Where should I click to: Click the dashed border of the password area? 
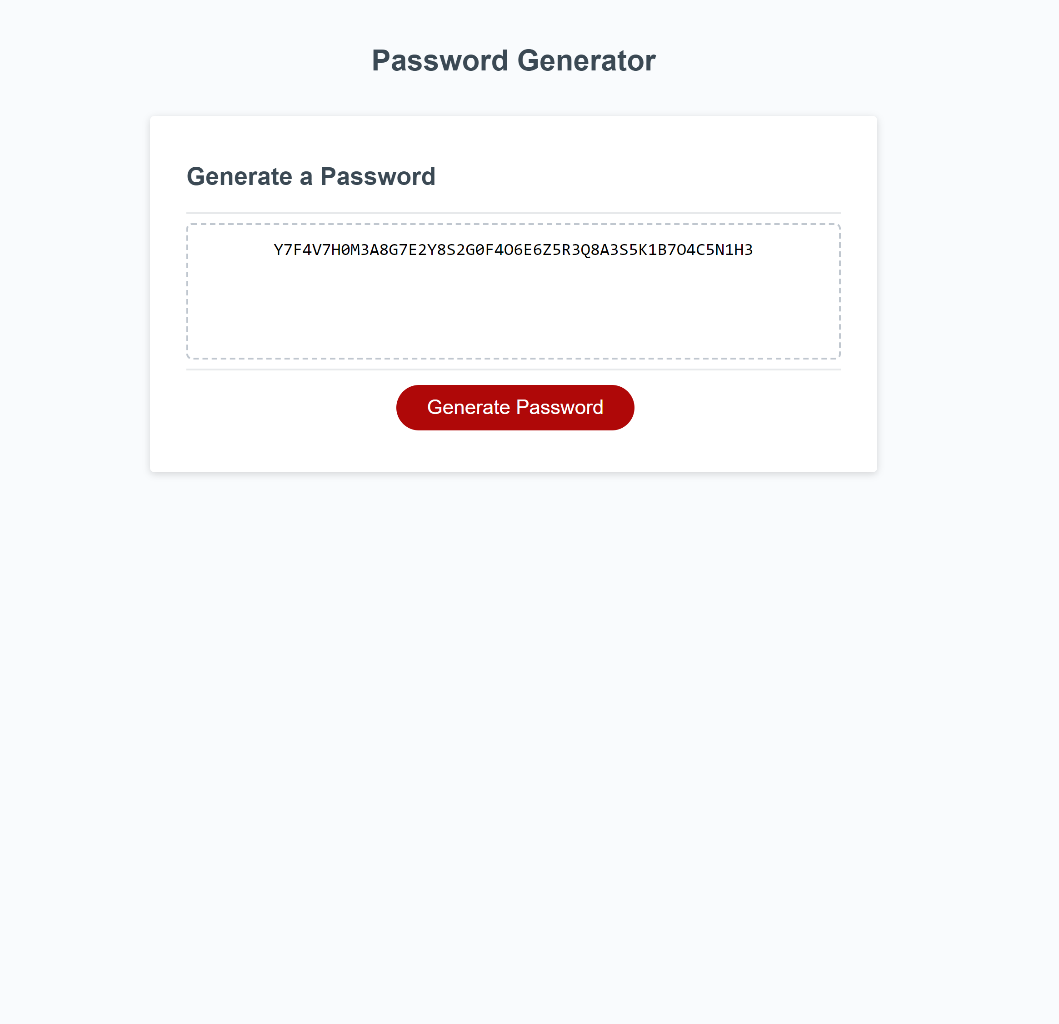click(x=513, y=223)
